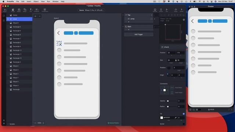Select the Image tool in toolbar

(13, 10)
